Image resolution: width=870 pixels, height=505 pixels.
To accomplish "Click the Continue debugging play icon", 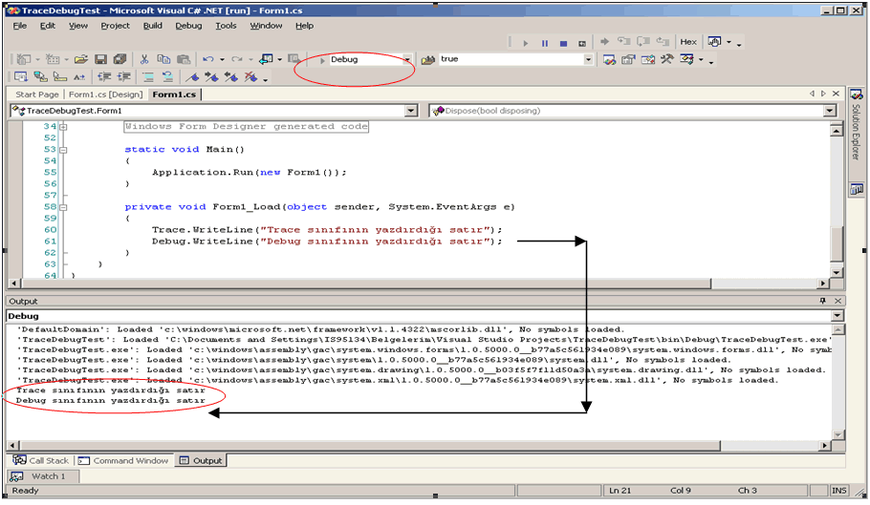I will (525, 43).
